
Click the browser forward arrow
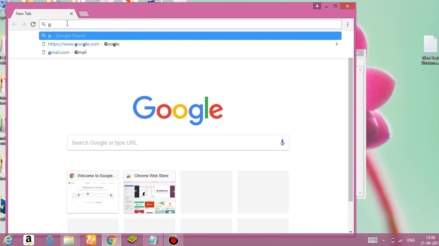pos(24,24)
